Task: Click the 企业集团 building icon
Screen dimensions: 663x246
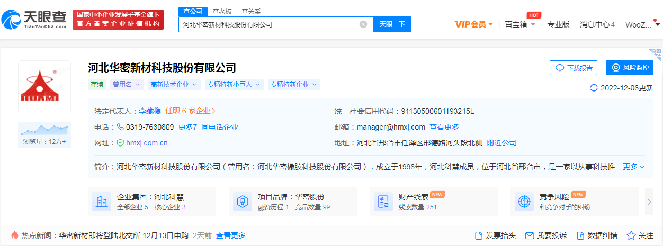Action: 101,202
